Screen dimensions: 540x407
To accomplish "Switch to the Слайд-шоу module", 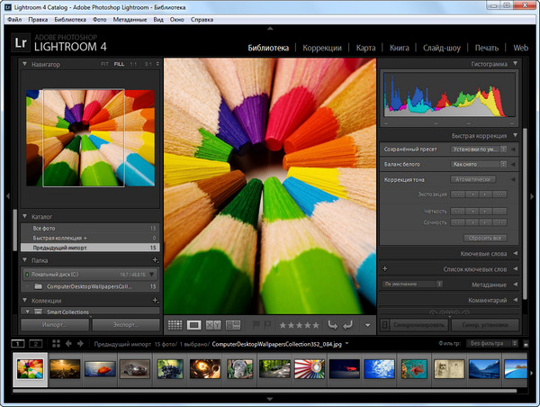I will (442, 48).
